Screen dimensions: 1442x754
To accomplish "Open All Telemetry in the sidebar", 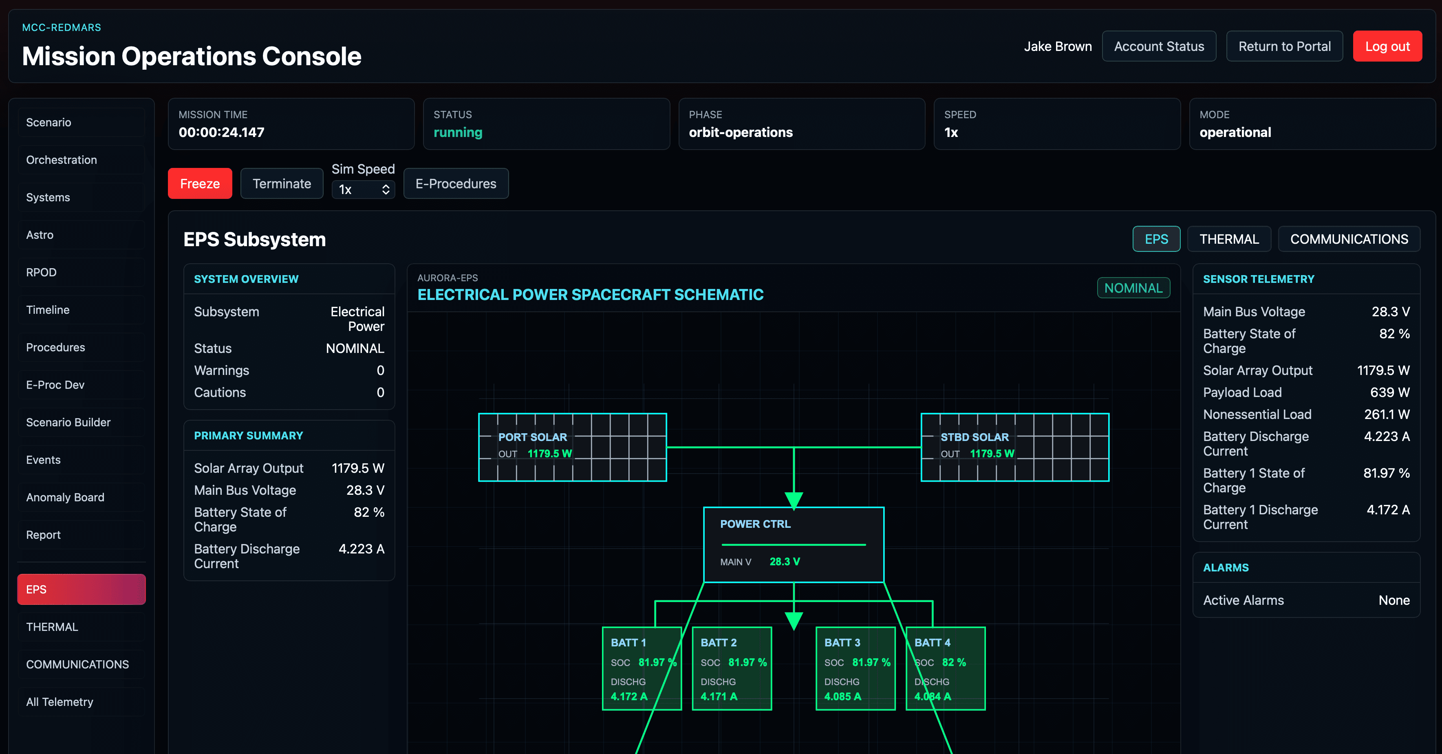I will [x=81, y=702].
